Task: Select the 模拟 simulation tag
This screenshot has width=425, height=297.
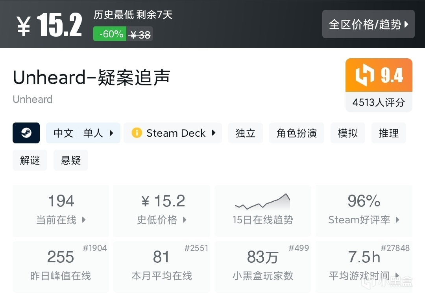Action: [348, 133]
